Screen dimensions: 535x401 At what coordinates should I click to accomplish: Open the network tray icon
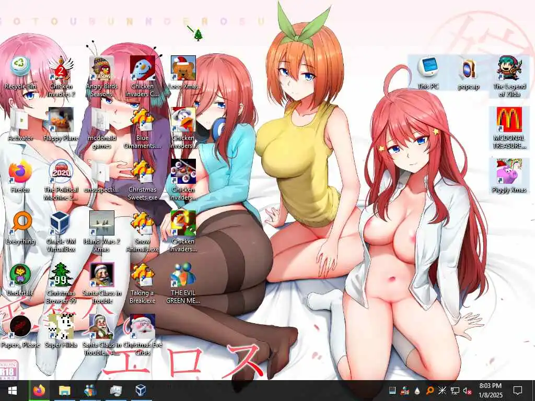coord(455,391)
